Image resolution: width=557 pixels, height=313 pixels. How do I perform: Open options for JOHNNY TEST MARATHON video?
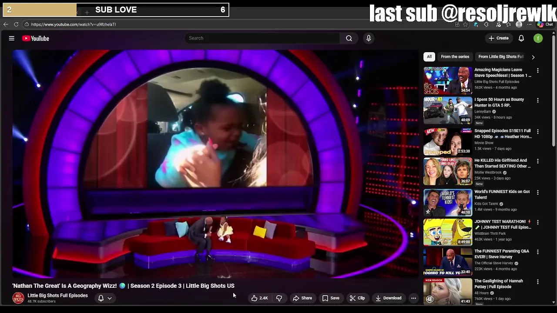pos(538,222)
